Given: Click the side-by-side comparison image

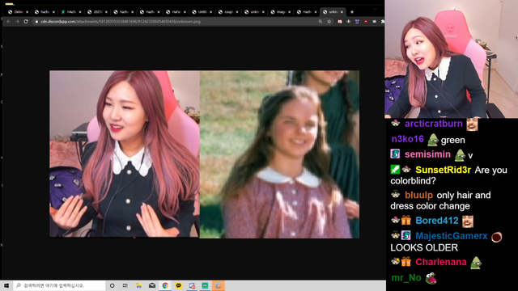Looking at the screenshot, I should [204, 154].
